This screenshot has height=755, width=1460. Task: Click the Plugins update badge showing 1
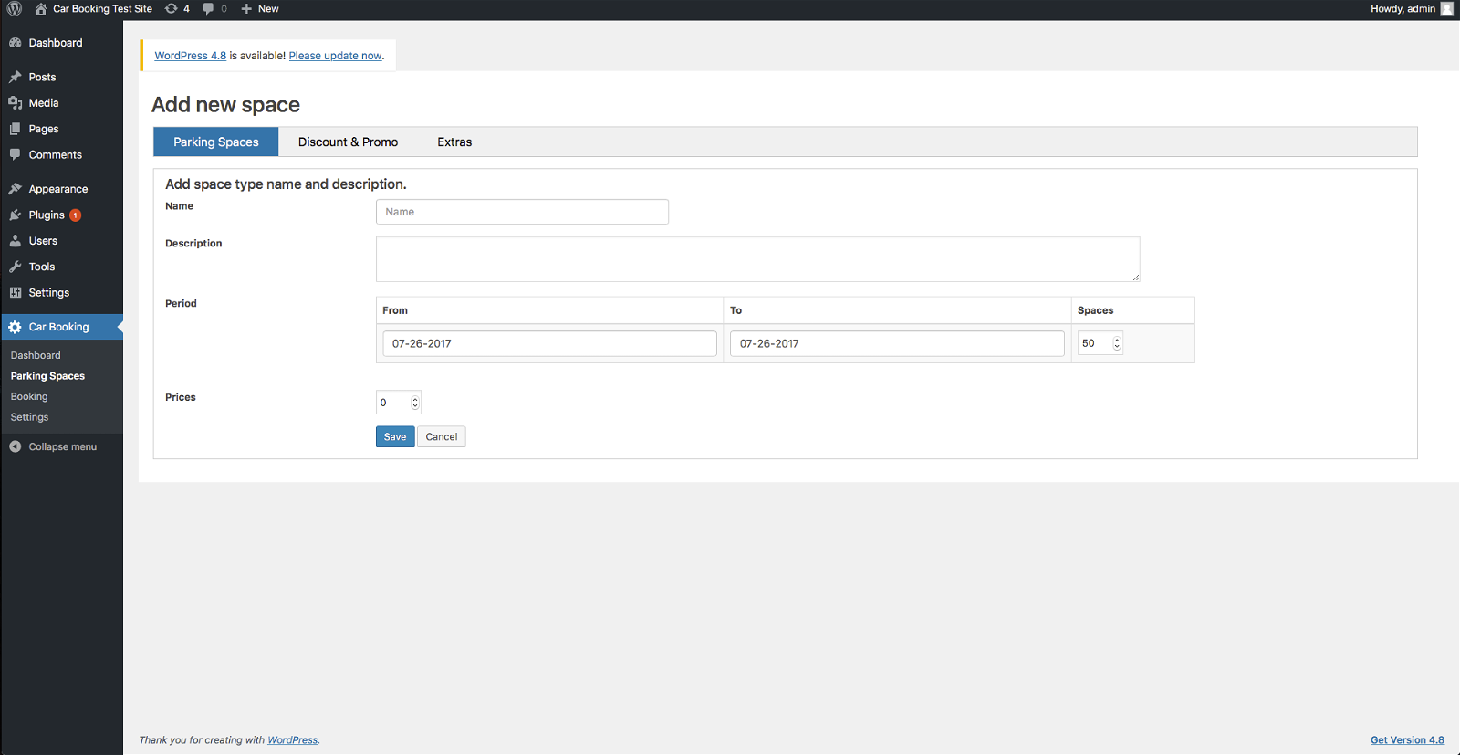76,215
